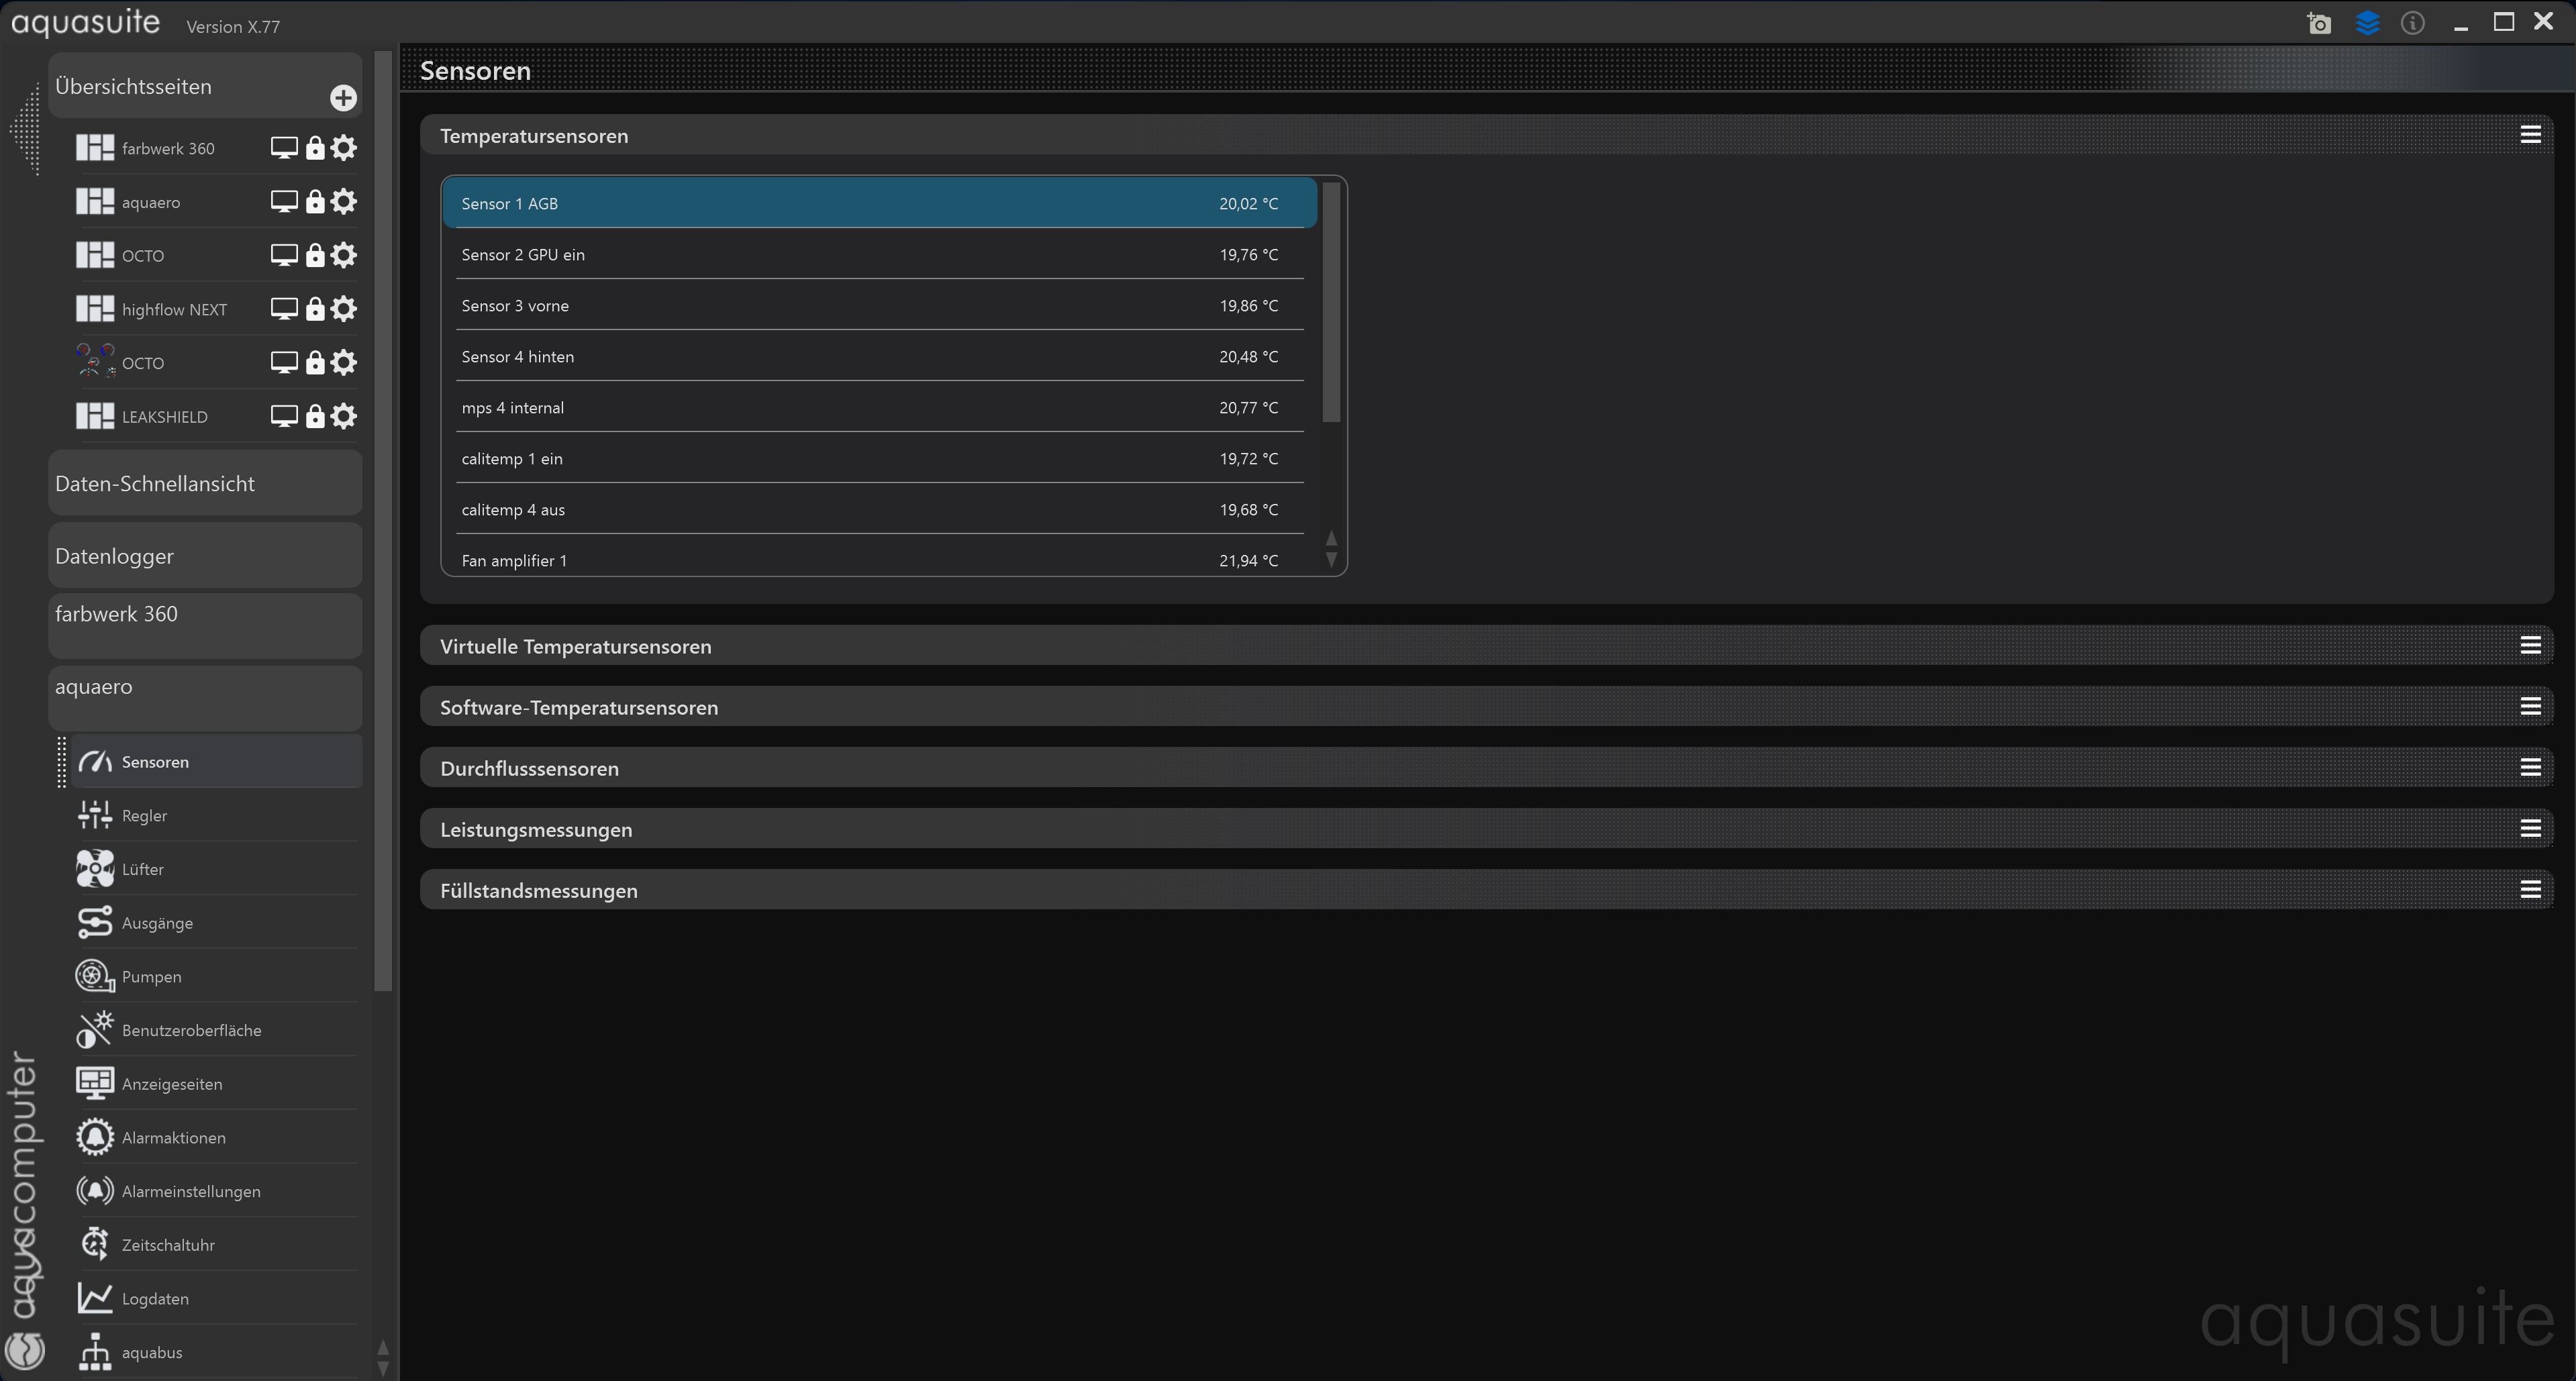This screenshot has width=2576, height=1381.
Task: Click the screenshot camera icon in title bar
Action: (x=2319, y=23)
